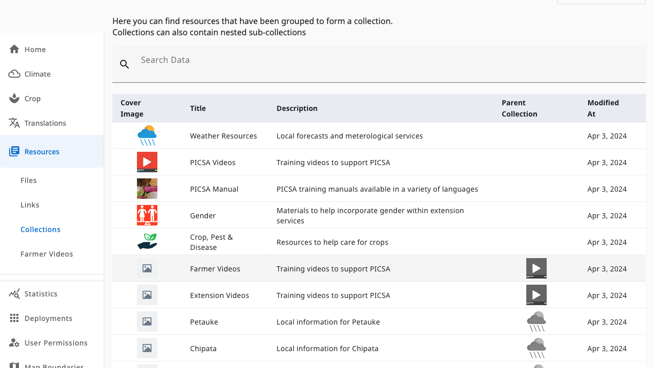The height and width of the screenshot is (368, 654).
Task: Open Crop, Pest & Disease leaf-hand cover image
Action: (x=147, y=242)
